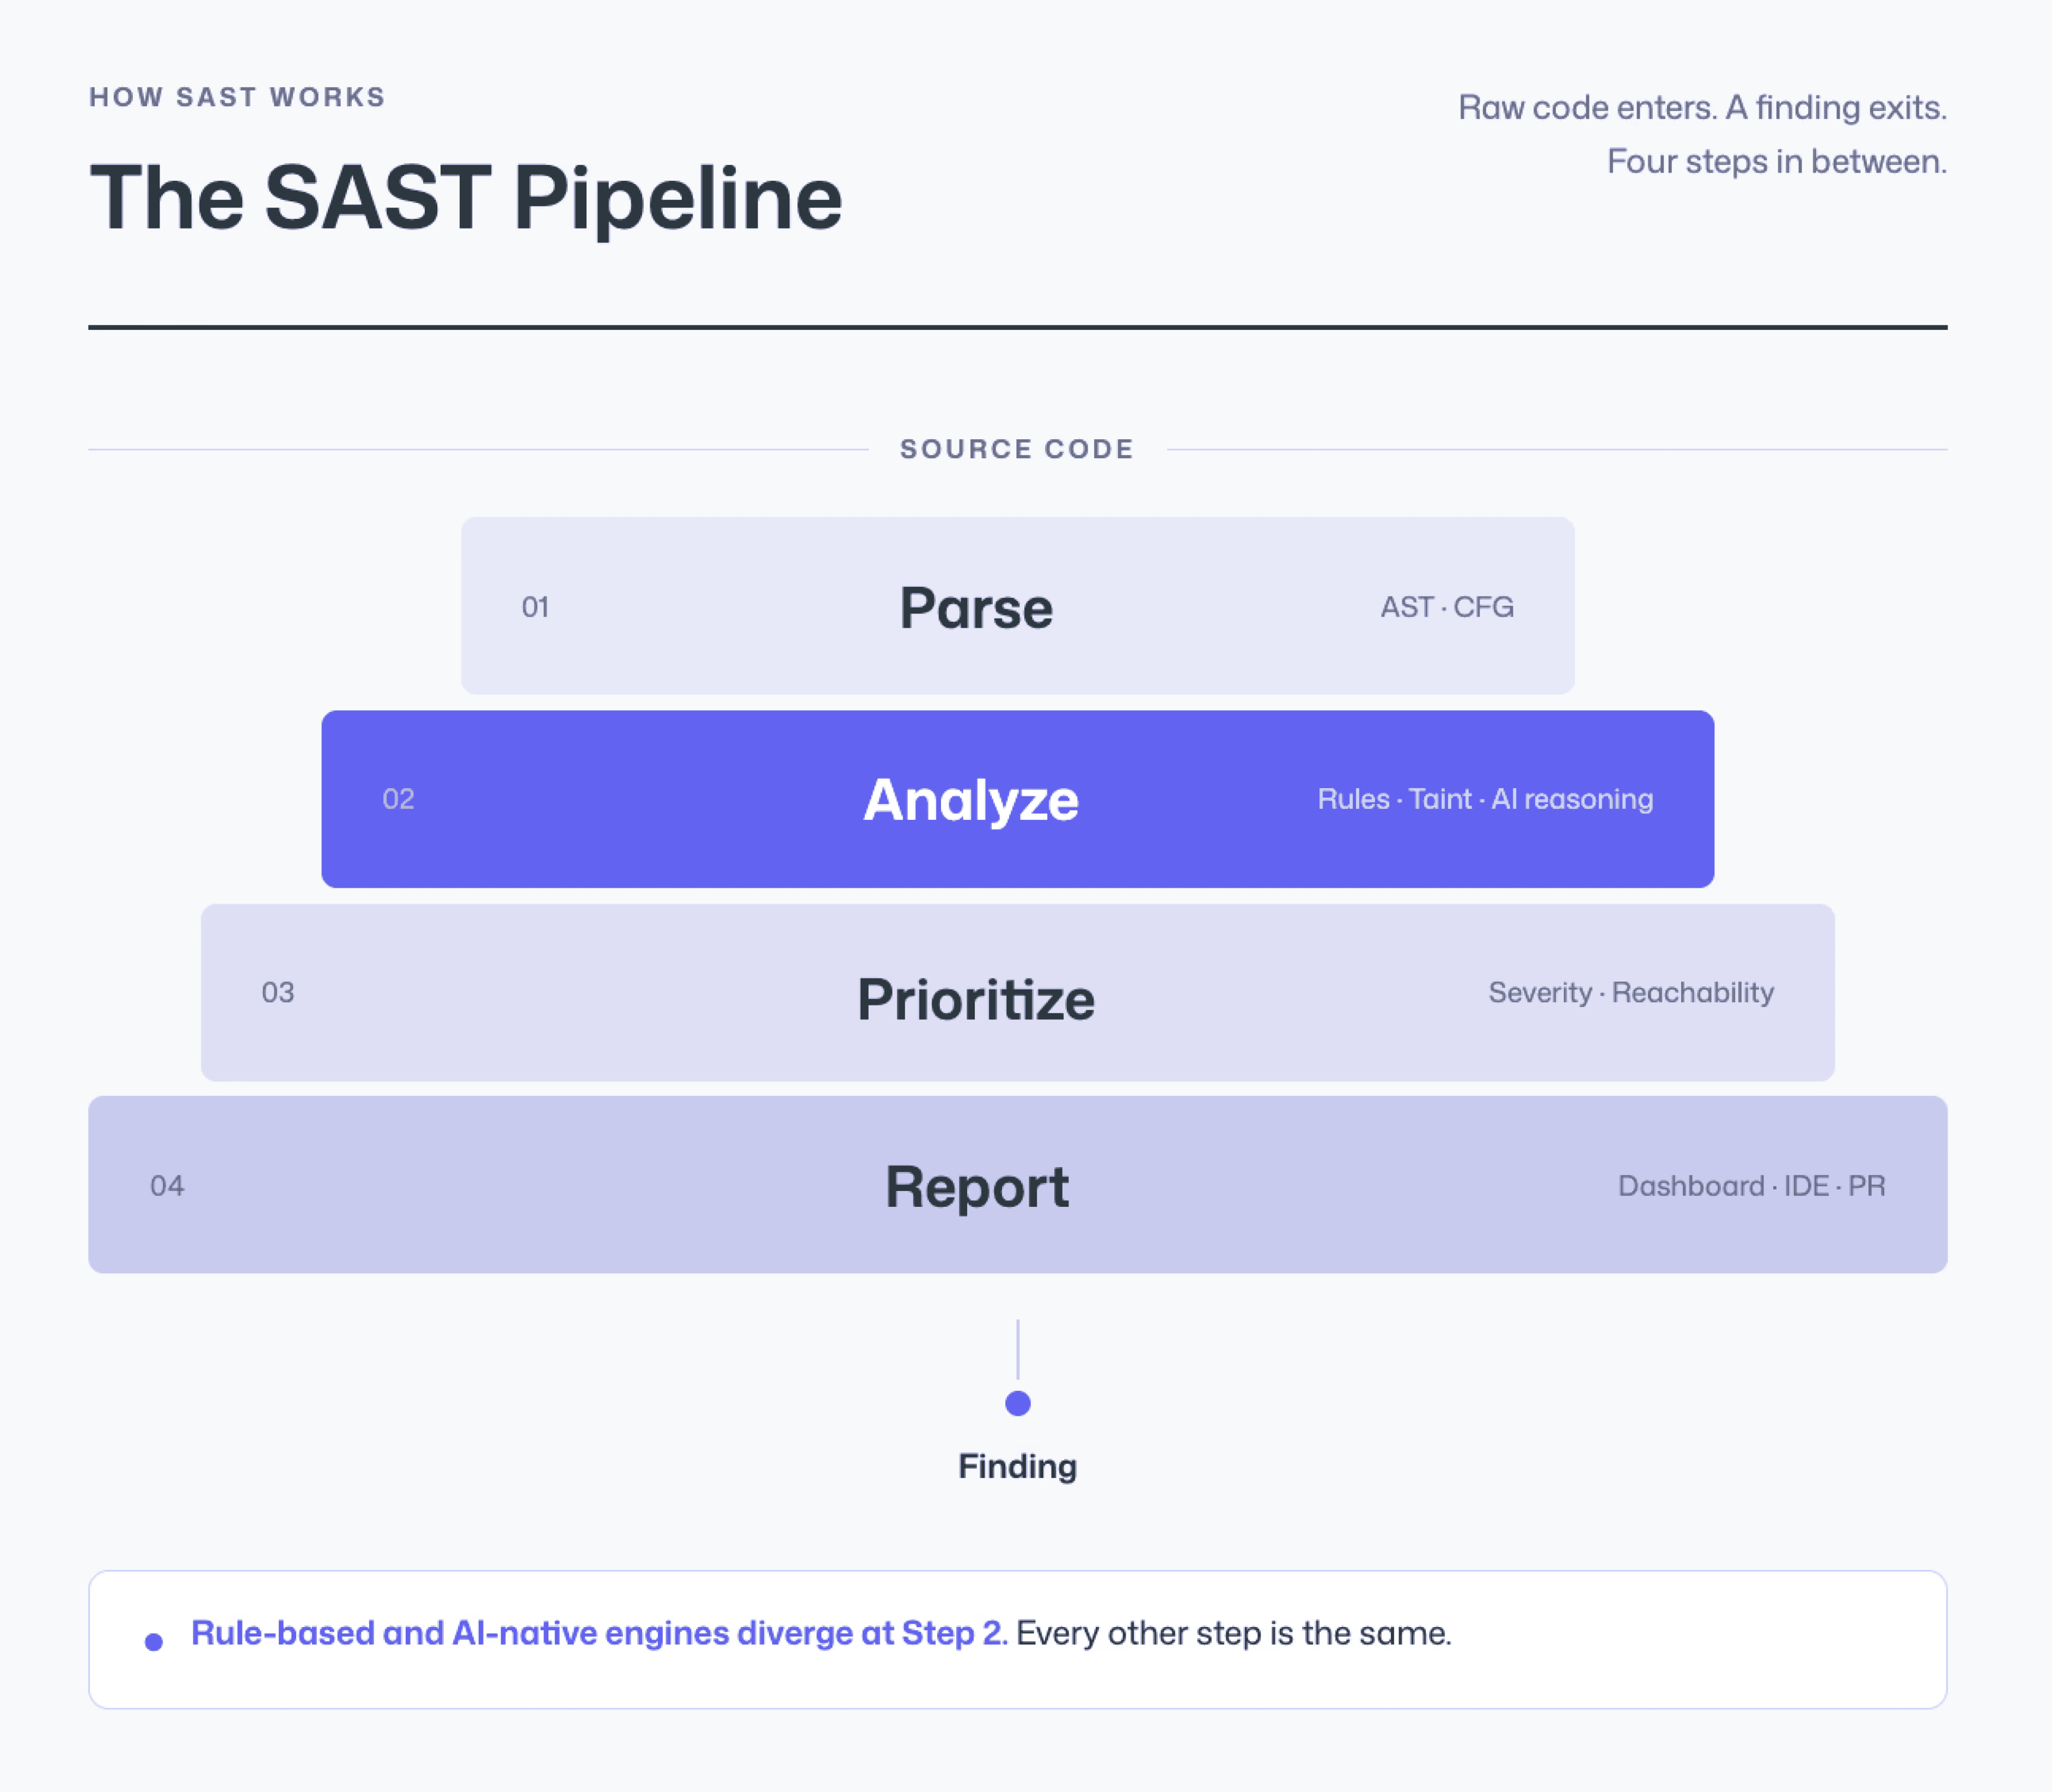Click step number 02 label
The width and height of the screenshot is (2052, 1792).
(398, 799)
